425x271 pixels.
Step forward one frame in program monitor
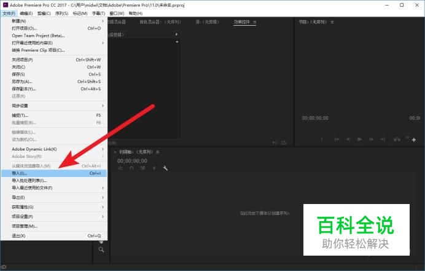[371, 139]
